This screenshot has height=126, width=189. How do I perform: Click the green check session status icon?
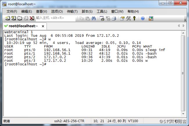6,26
